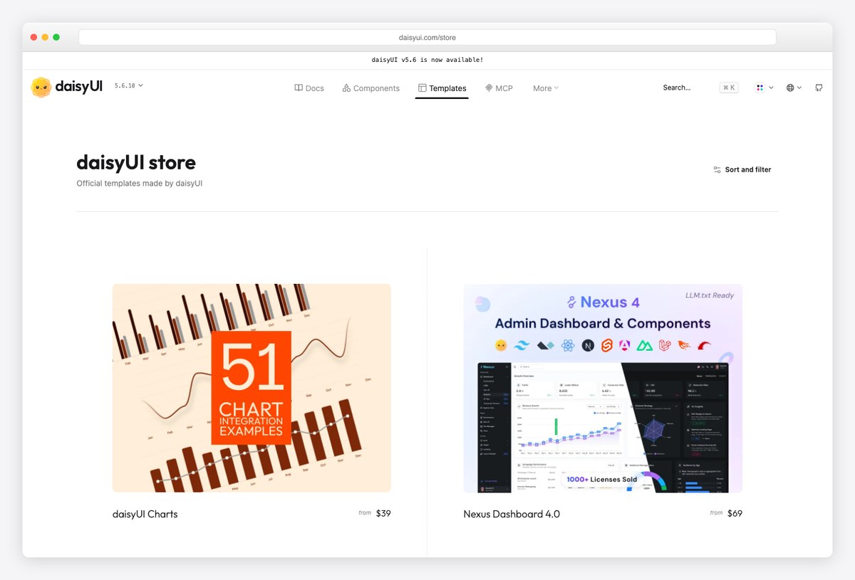This screenshot has height=580, width=855.
Task: Expand the 5.6.10 version dropdown
Action: click(x=128, y=85)
